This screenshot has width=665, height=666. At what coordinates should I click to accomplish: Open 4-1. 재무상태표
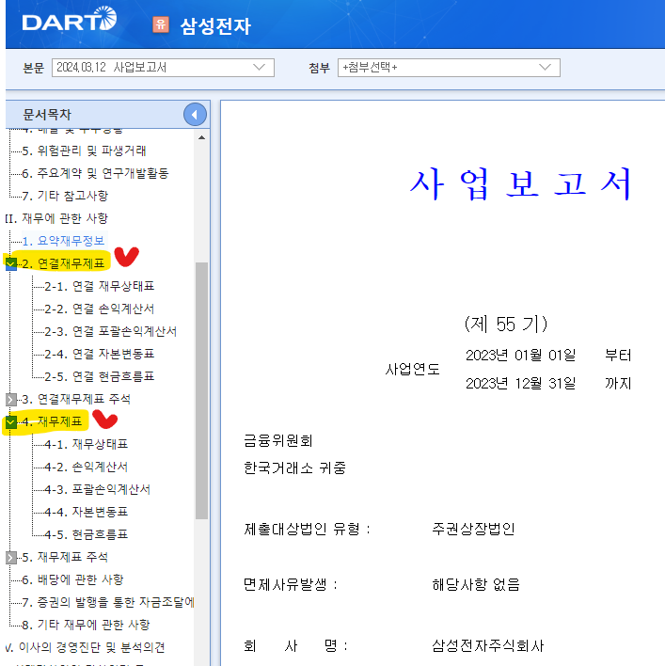pos(87,444)
